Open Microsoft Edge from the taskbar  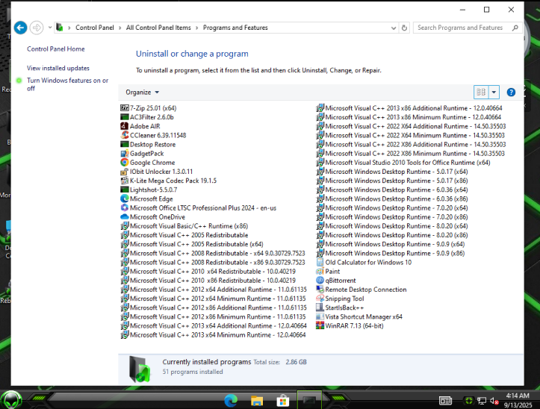(x=231, y=401)
